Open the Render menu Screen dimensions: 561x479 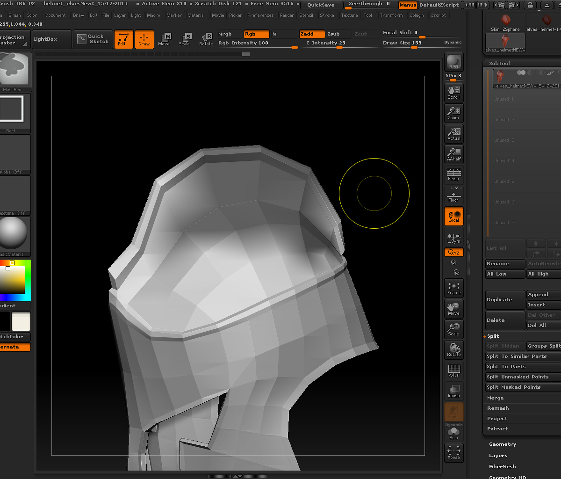(x=287, y=15)
